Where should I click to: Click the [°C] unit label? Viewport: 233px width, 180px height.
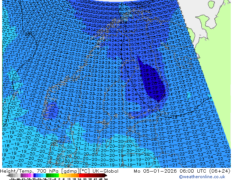click(85, 171)
